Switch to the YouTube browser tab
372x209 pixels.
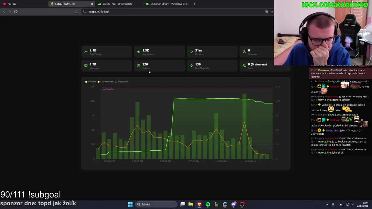(23, 4)
